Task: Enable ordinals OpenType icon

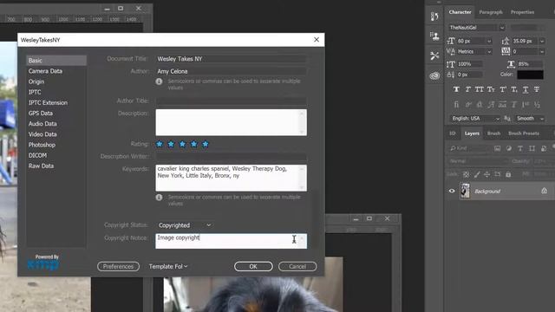Action: [526, 104]
